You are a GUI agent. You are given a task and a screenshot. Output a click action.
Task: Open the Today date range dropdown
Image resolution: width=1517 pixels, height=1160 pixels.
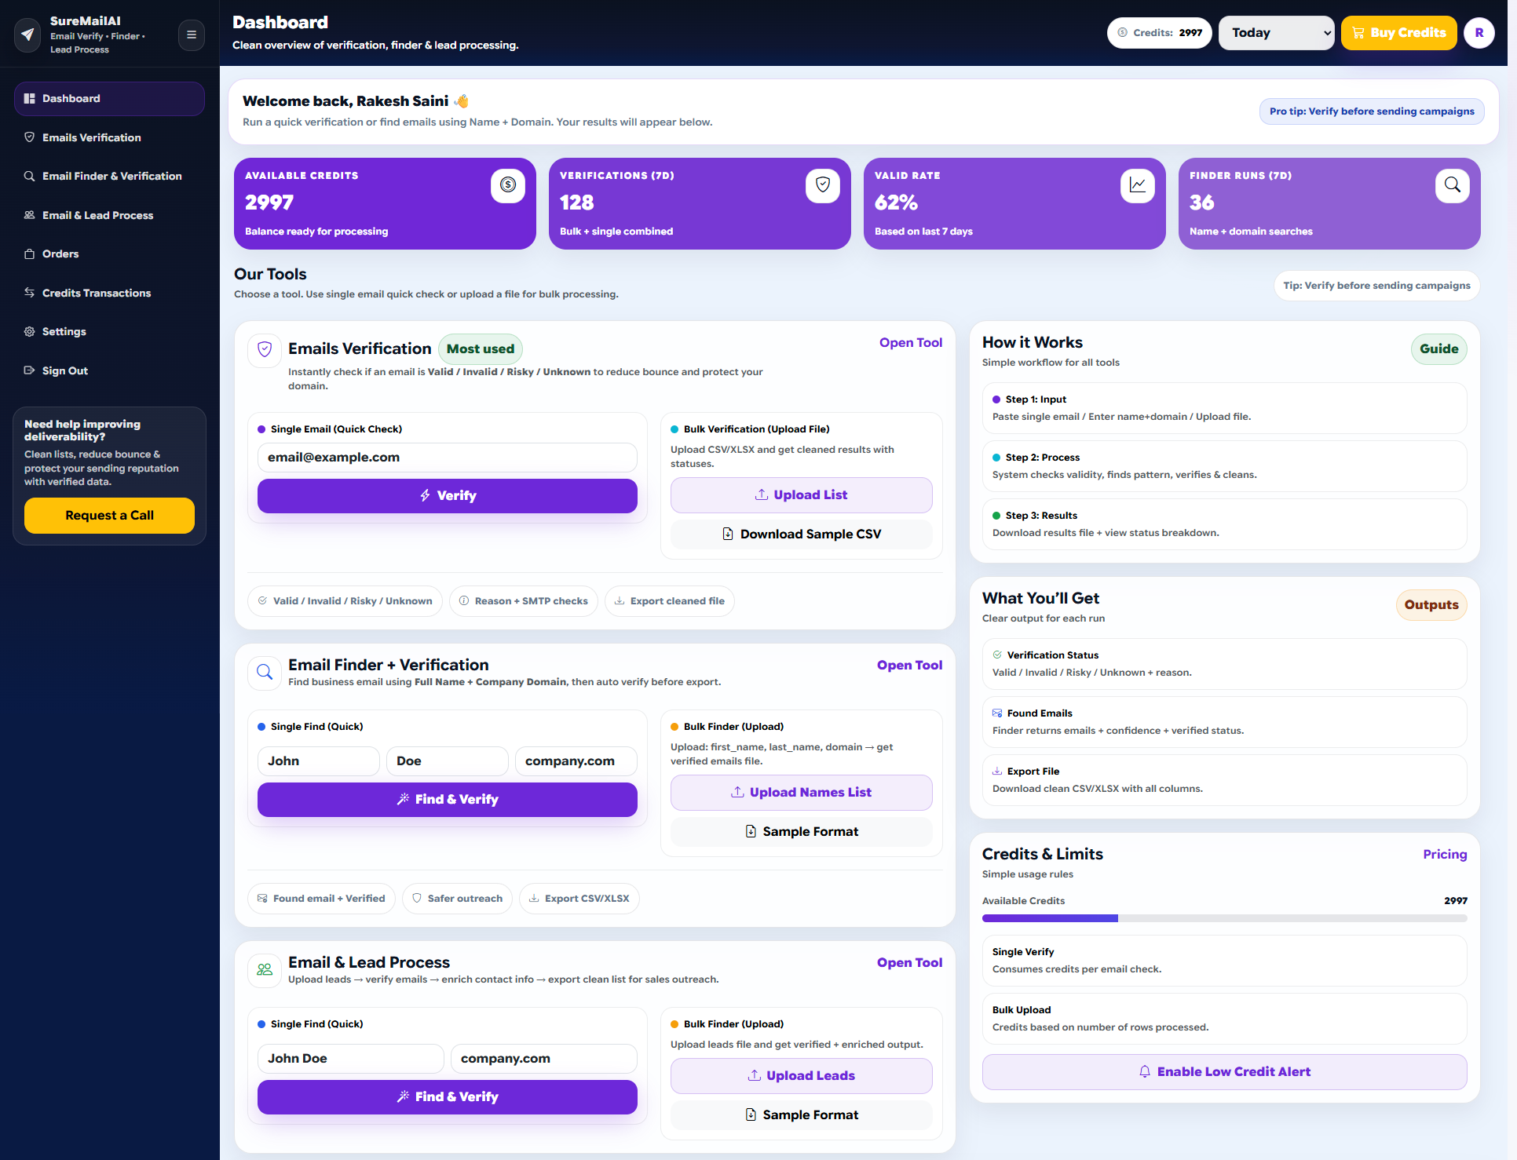(1276, 33)
